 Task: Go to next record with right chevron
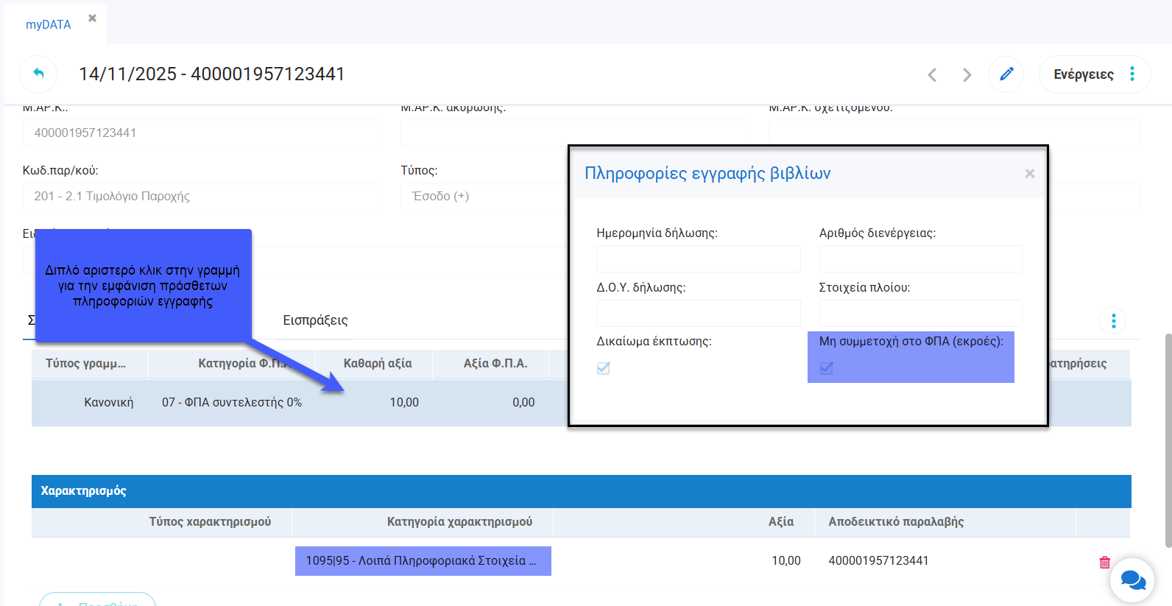[967, 75]
